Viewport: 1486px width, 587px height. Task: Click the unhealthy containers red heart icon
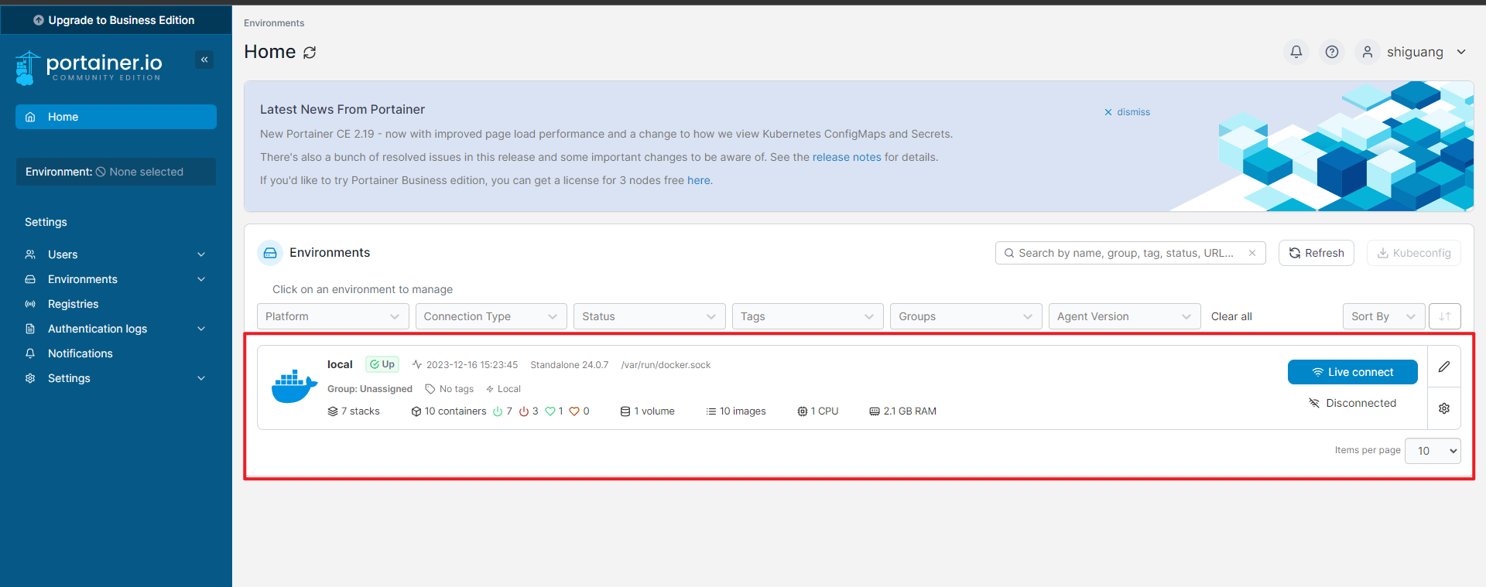(574, 411)
